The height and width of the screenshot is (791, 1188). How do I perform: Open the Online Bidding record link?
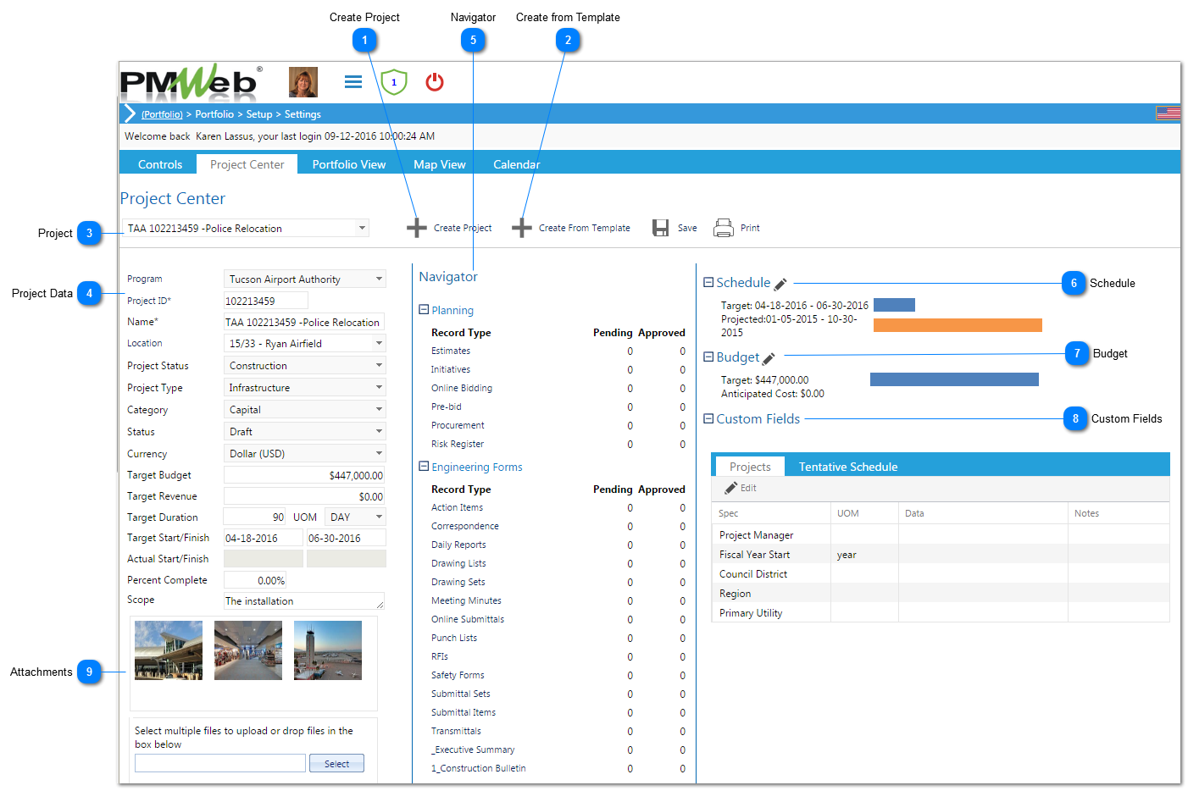coord(462,388)
